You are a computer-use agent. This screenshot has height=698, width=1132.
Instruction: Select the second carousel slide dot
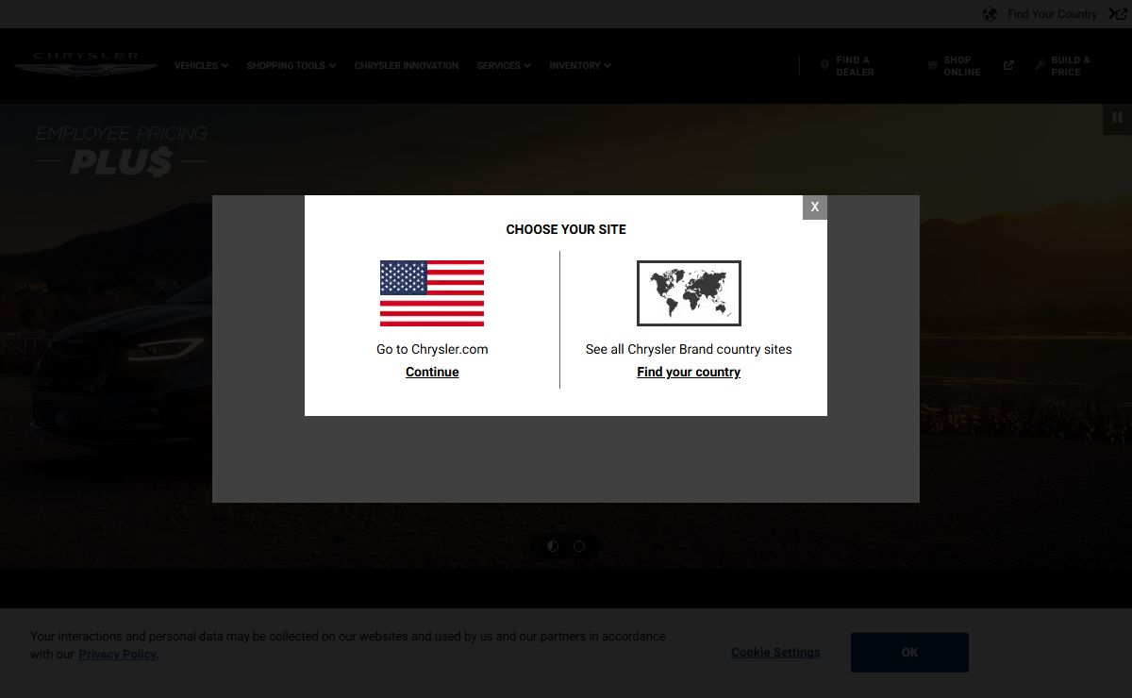tap(579, 546)
